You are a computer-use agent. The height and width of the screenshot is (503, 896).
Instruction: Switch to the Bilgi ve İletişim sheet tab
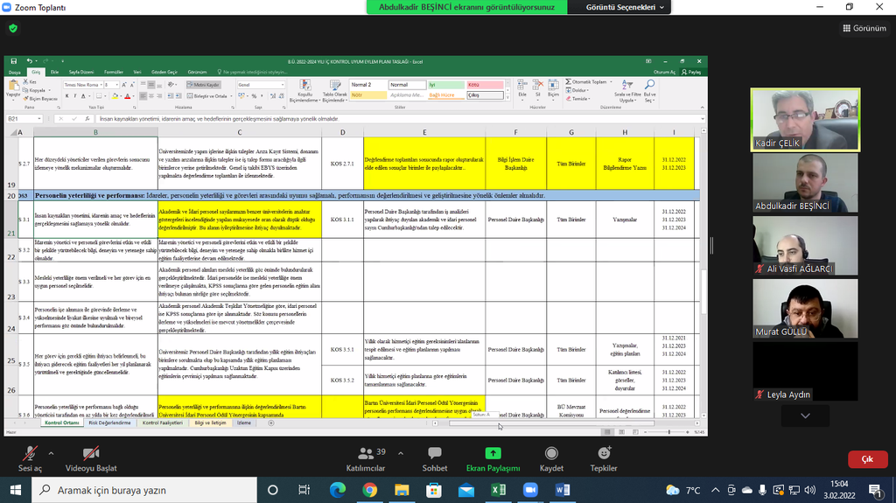point(210,423)
